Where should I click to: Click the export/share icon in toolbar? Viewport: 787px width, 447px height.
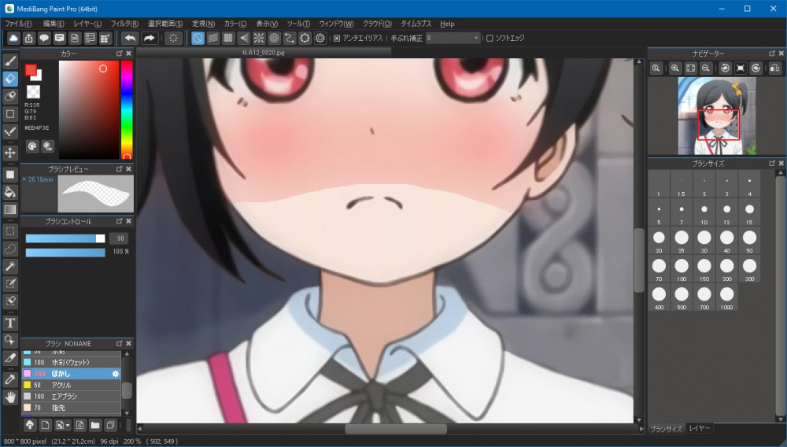(x=28, y=38)
